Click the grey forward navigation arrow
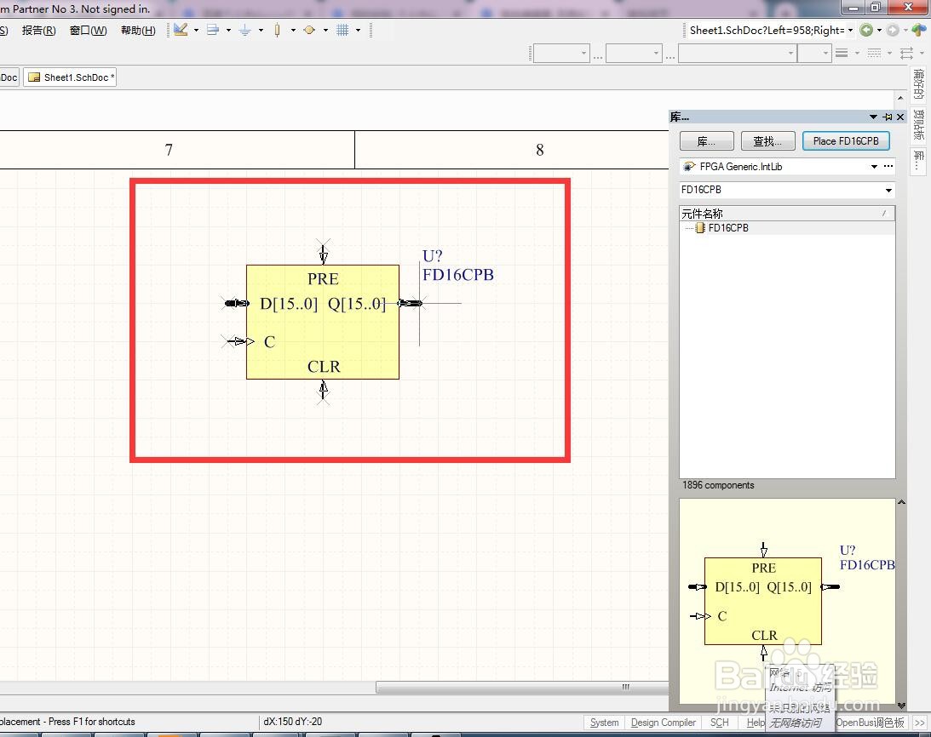Image resolution: width=931 pixels, height=737 pixels. click(x=893, y=30)
